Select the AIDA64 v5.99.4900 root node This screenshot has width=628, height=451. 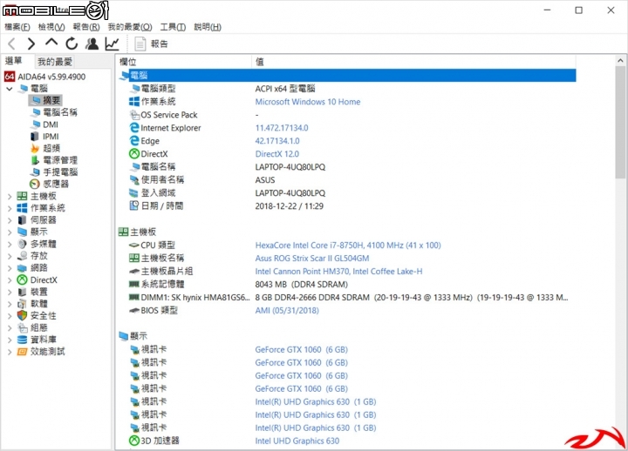click(44, 77)
